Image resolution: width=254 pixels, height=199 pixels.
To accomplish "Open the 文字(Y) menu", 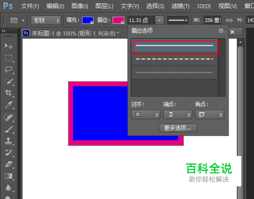I will pos(130,6).
